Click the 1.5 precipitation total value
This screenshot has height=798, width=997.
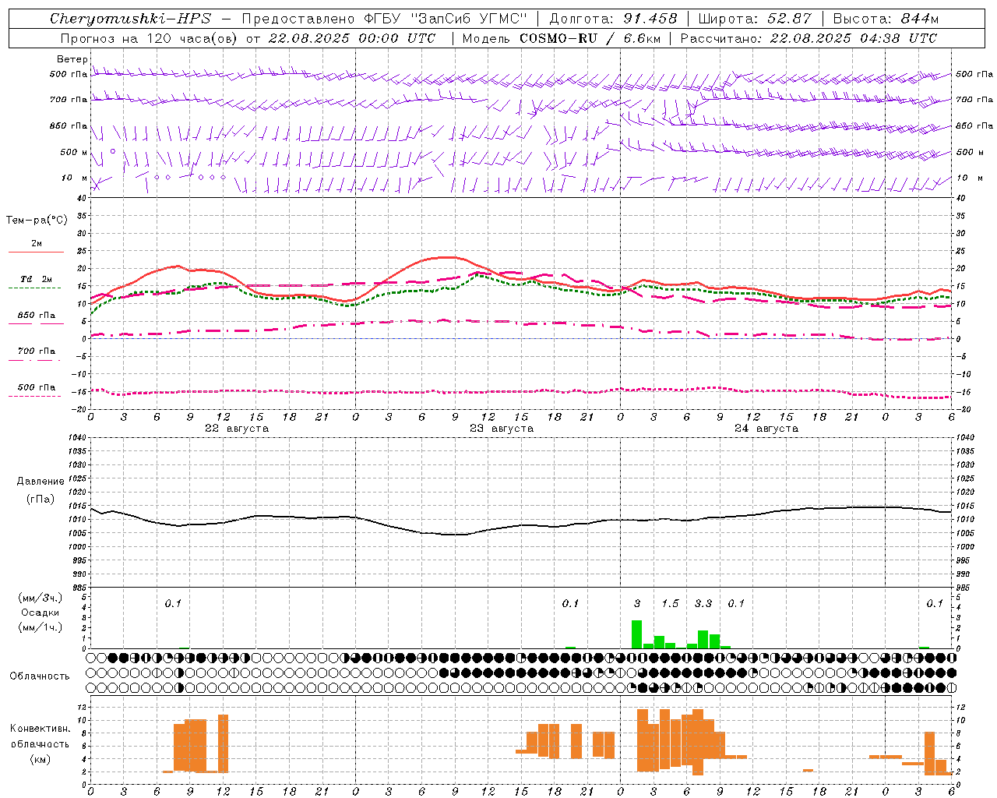(670, 603)
